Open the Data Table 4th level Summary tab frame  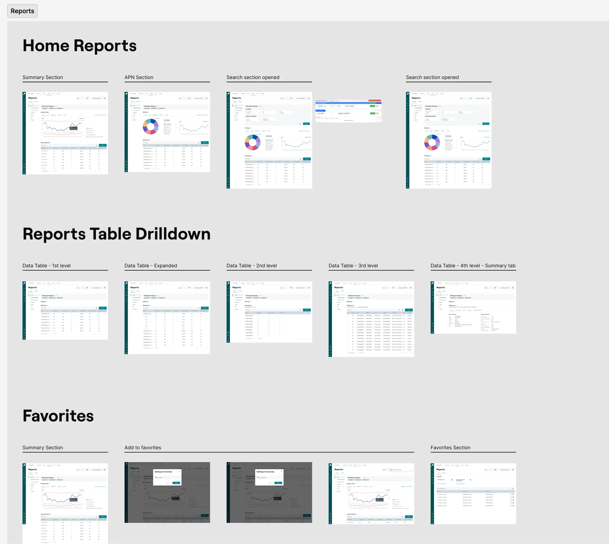(473, 307)
